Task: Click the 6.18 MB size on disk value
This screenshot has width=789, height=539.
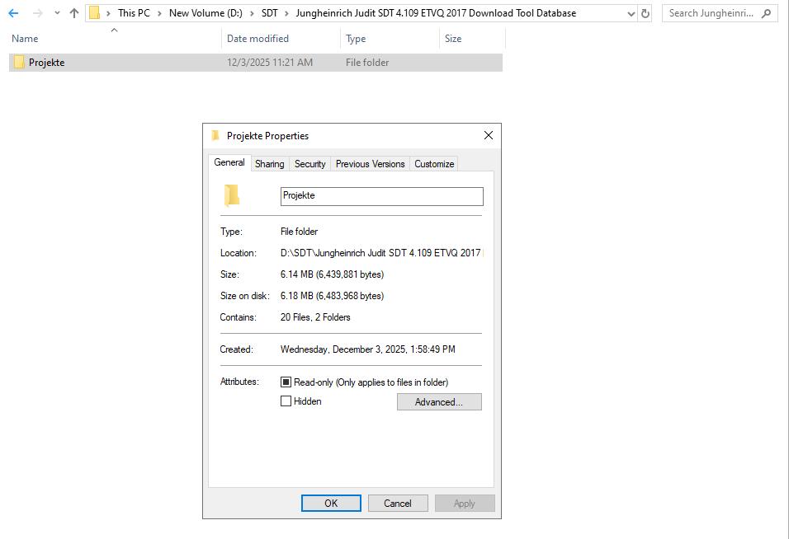Action: coord(332,296)
